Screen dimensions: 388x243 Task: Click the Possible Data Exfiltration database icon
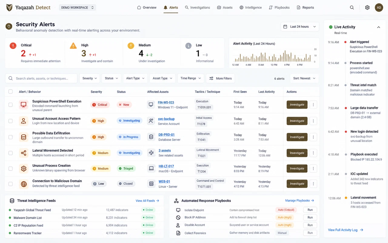point(24,137)
